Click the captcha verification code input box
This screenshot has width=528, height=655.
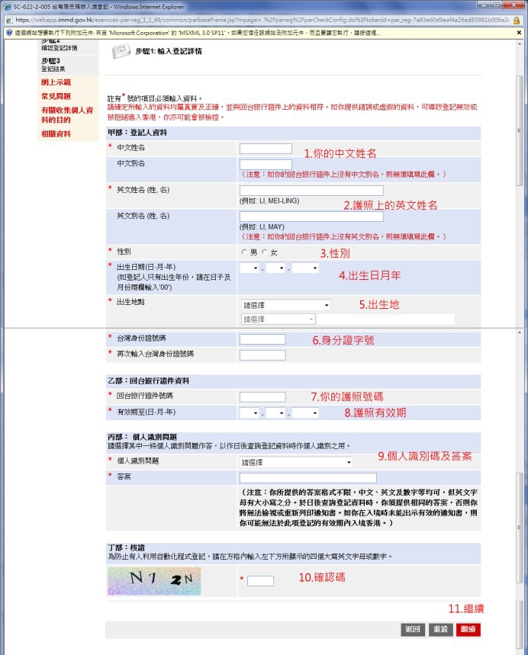click(x=260, y=580)
